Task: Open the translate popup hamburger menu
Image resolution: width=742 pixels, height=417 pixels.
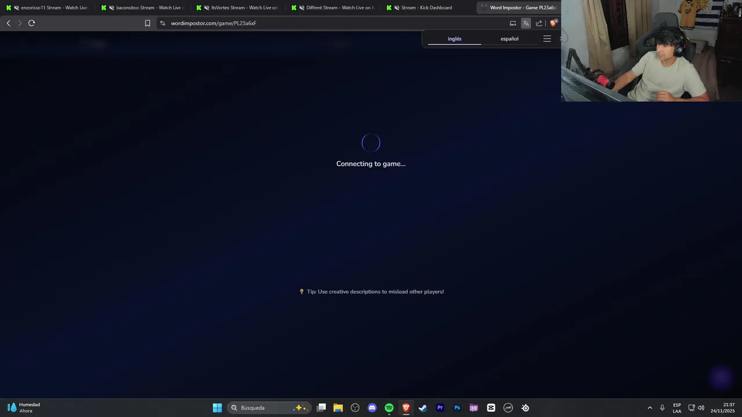Action: click(x=547, y=39)
